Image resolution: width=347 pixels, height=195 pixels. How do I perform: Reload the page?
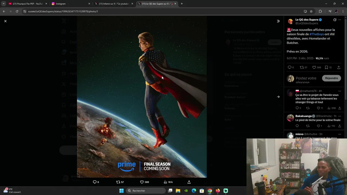tap(17, 11)
